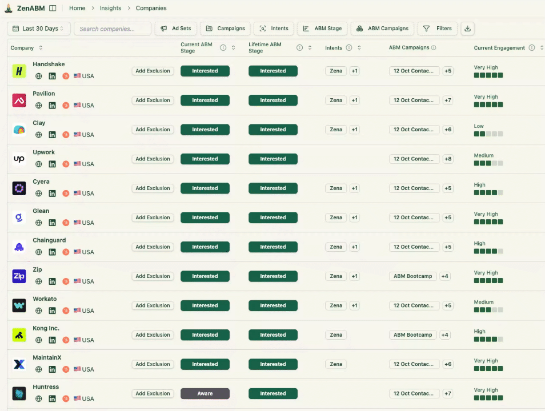Click Clay's Low engagement bar

click(x=488, y=134)
